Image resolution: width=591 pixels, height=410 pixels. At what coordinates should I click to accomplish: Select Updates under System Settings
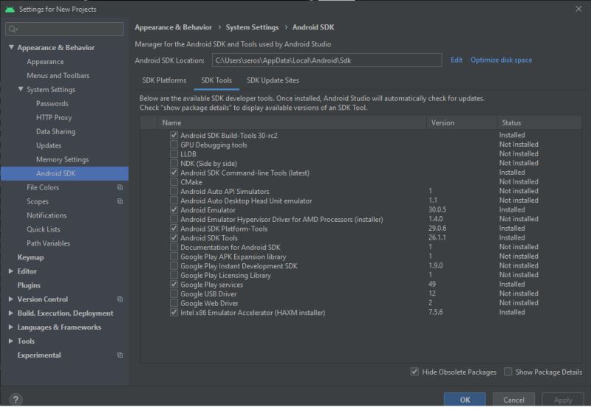(49, 145)
